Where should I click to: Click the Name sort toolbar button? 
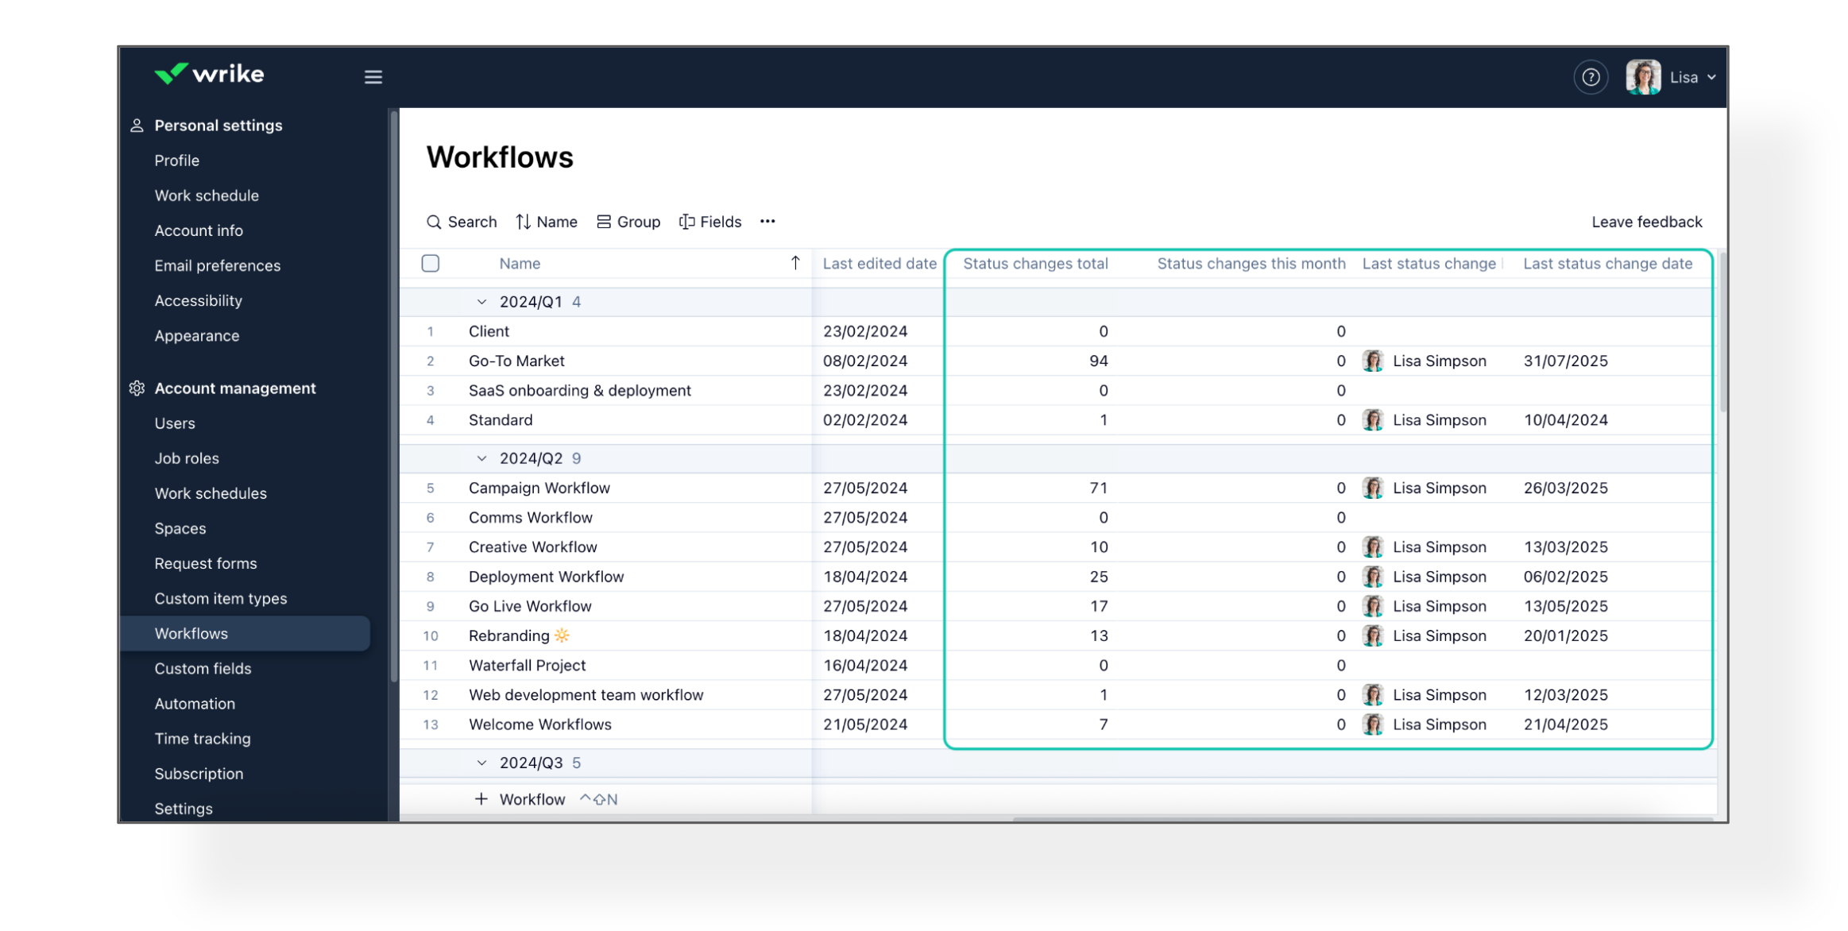pos(547,222)
